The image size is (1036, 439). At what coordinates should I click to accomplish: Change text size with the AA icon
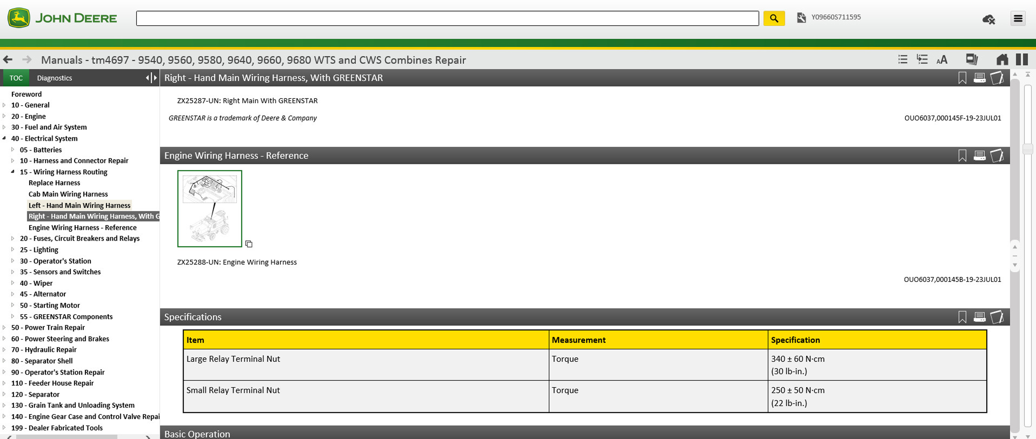942,59
